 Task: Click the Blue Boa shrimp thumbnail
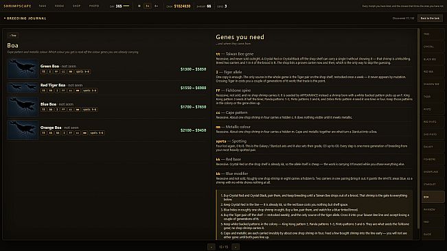click(x=23, y=106)
